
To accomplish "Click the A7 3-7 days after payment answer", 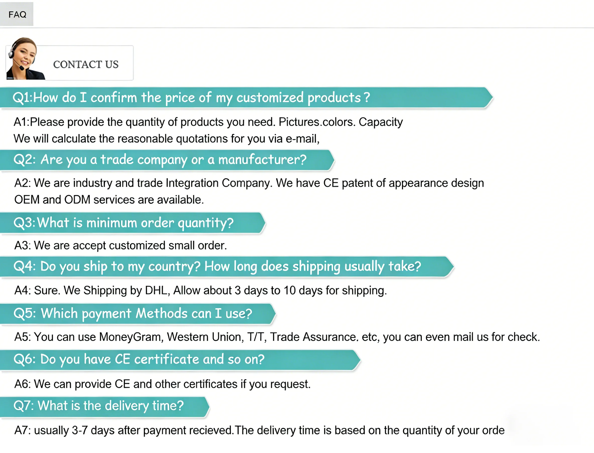I will pyautogui.click(x=259, y=431).
